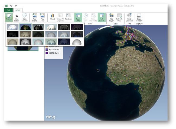Open Find Location search
Image resolution: width=176 pixels, height=129 pixels.
(129, 18)
